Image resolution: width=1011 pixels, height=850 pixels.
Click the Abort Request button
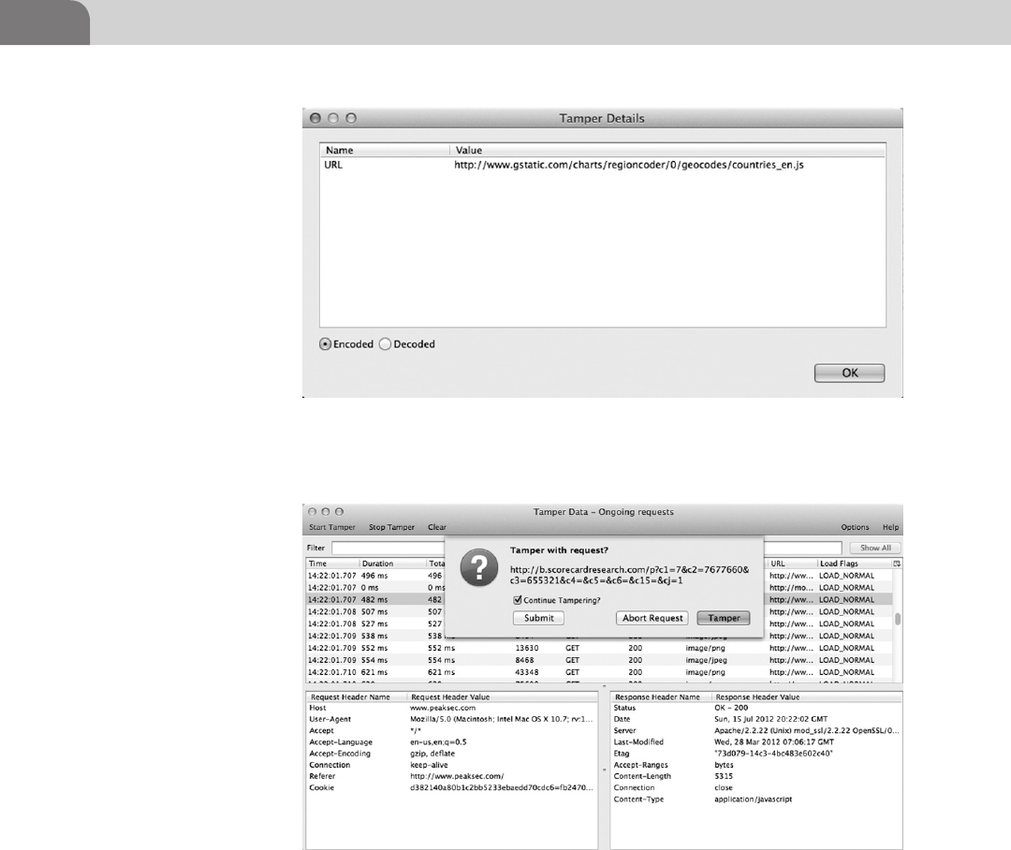point(652,618)
